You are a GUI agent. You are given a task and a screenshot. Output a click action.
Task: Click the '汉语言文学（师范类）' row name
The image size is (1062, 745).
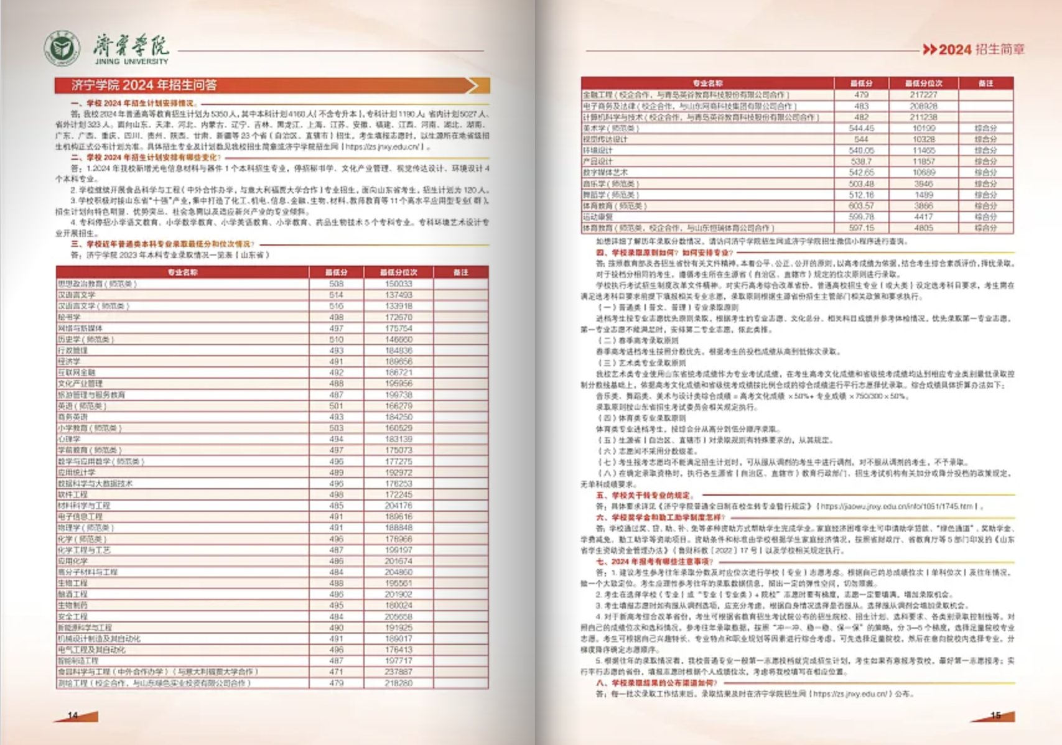93,306
